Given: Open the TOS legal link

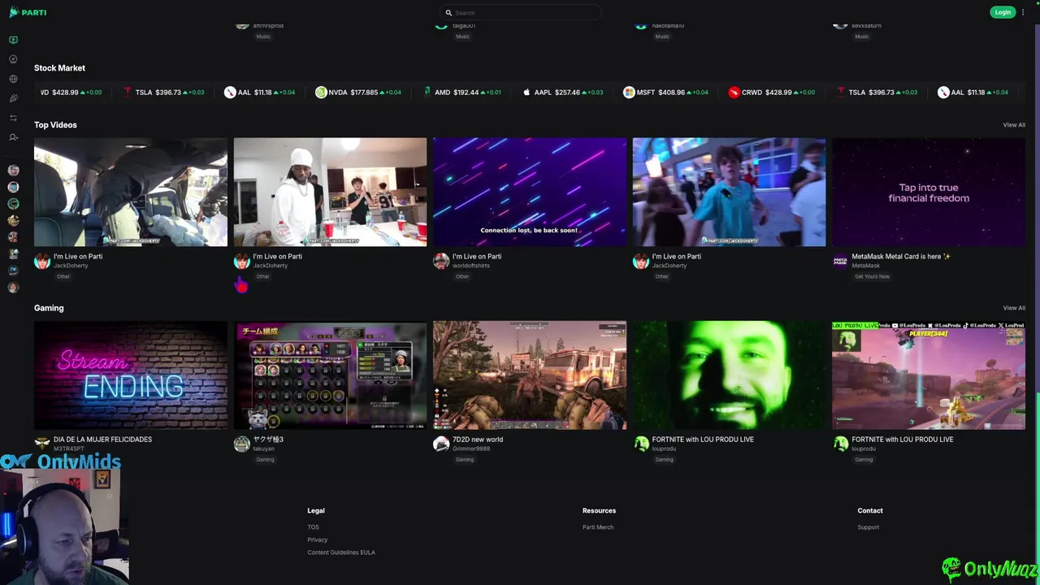Looking at the screenshot, I should point(313,527).
